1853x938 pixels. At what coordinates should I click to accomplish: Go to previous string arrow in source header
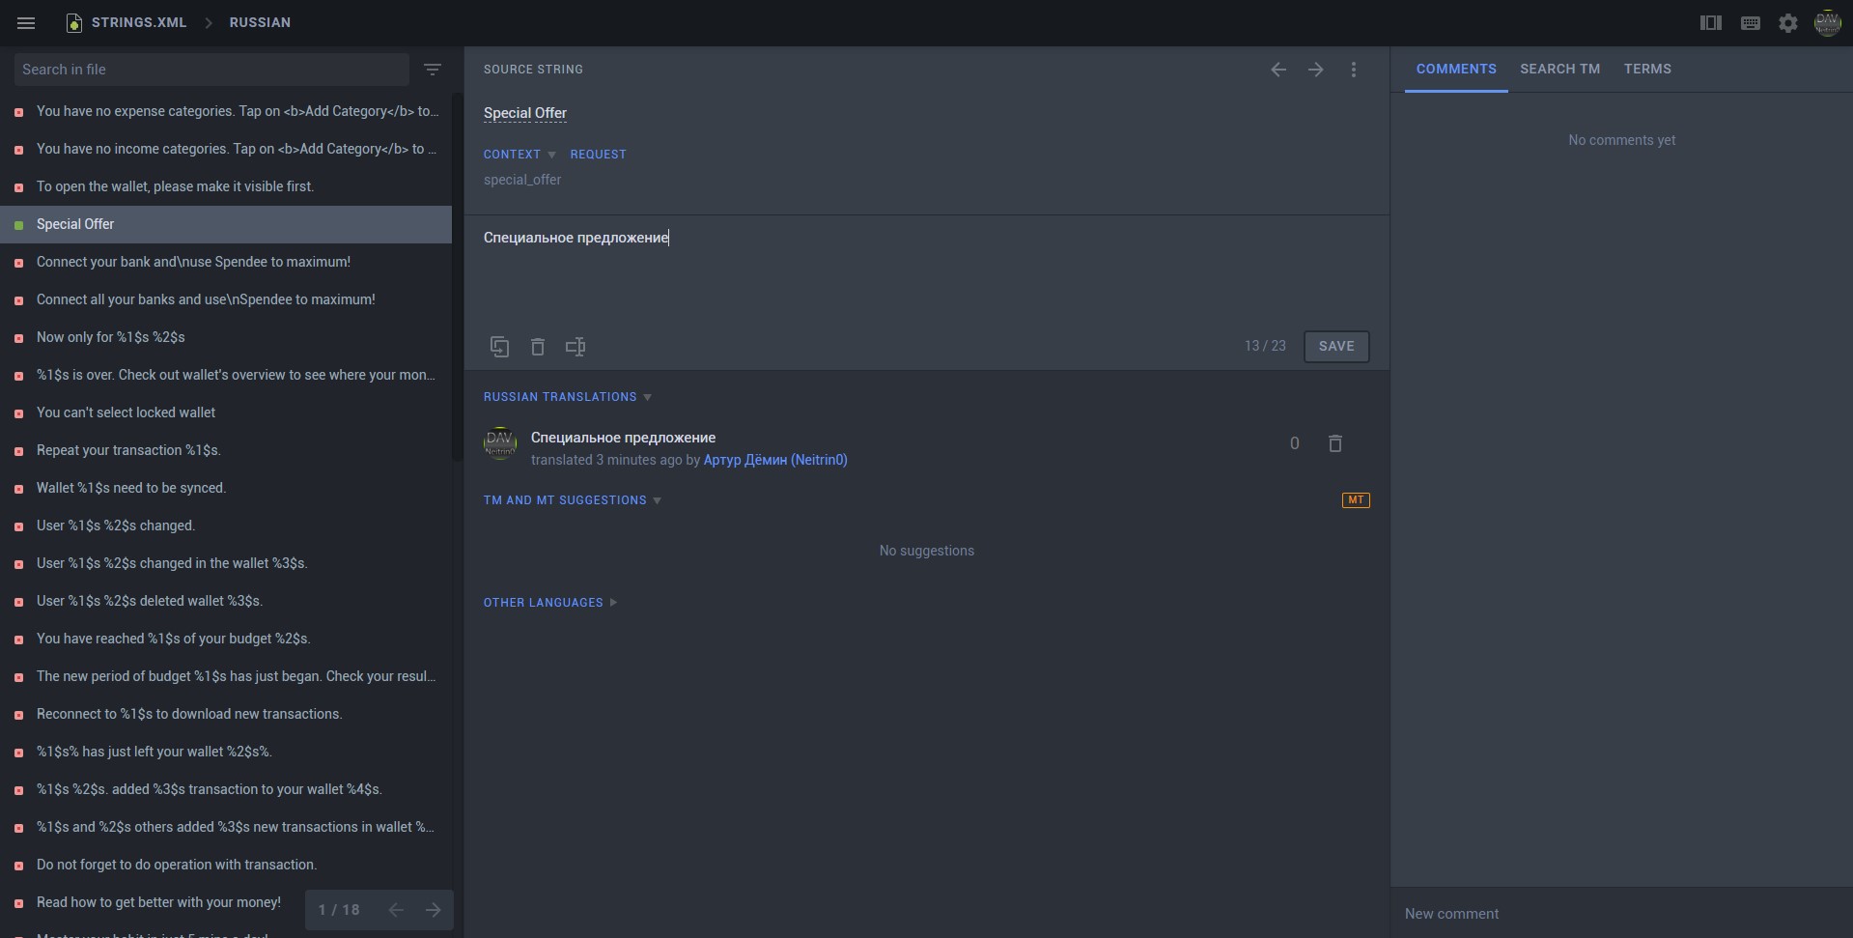(x=1277, y=70)
